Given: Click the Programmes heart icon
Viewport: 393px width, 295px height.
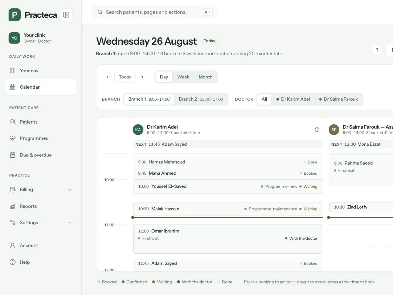Looking at the screenshot, I should 13,138.
